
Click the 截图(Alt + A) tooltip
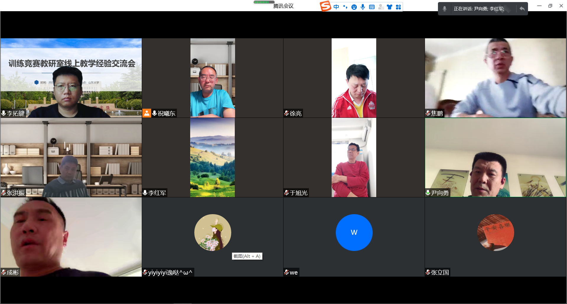click(x=247, y=256)
